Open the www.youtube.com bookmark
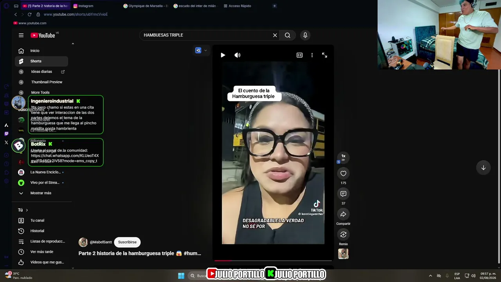This screenshot has width=501, height=282. [x=30, y=23]
